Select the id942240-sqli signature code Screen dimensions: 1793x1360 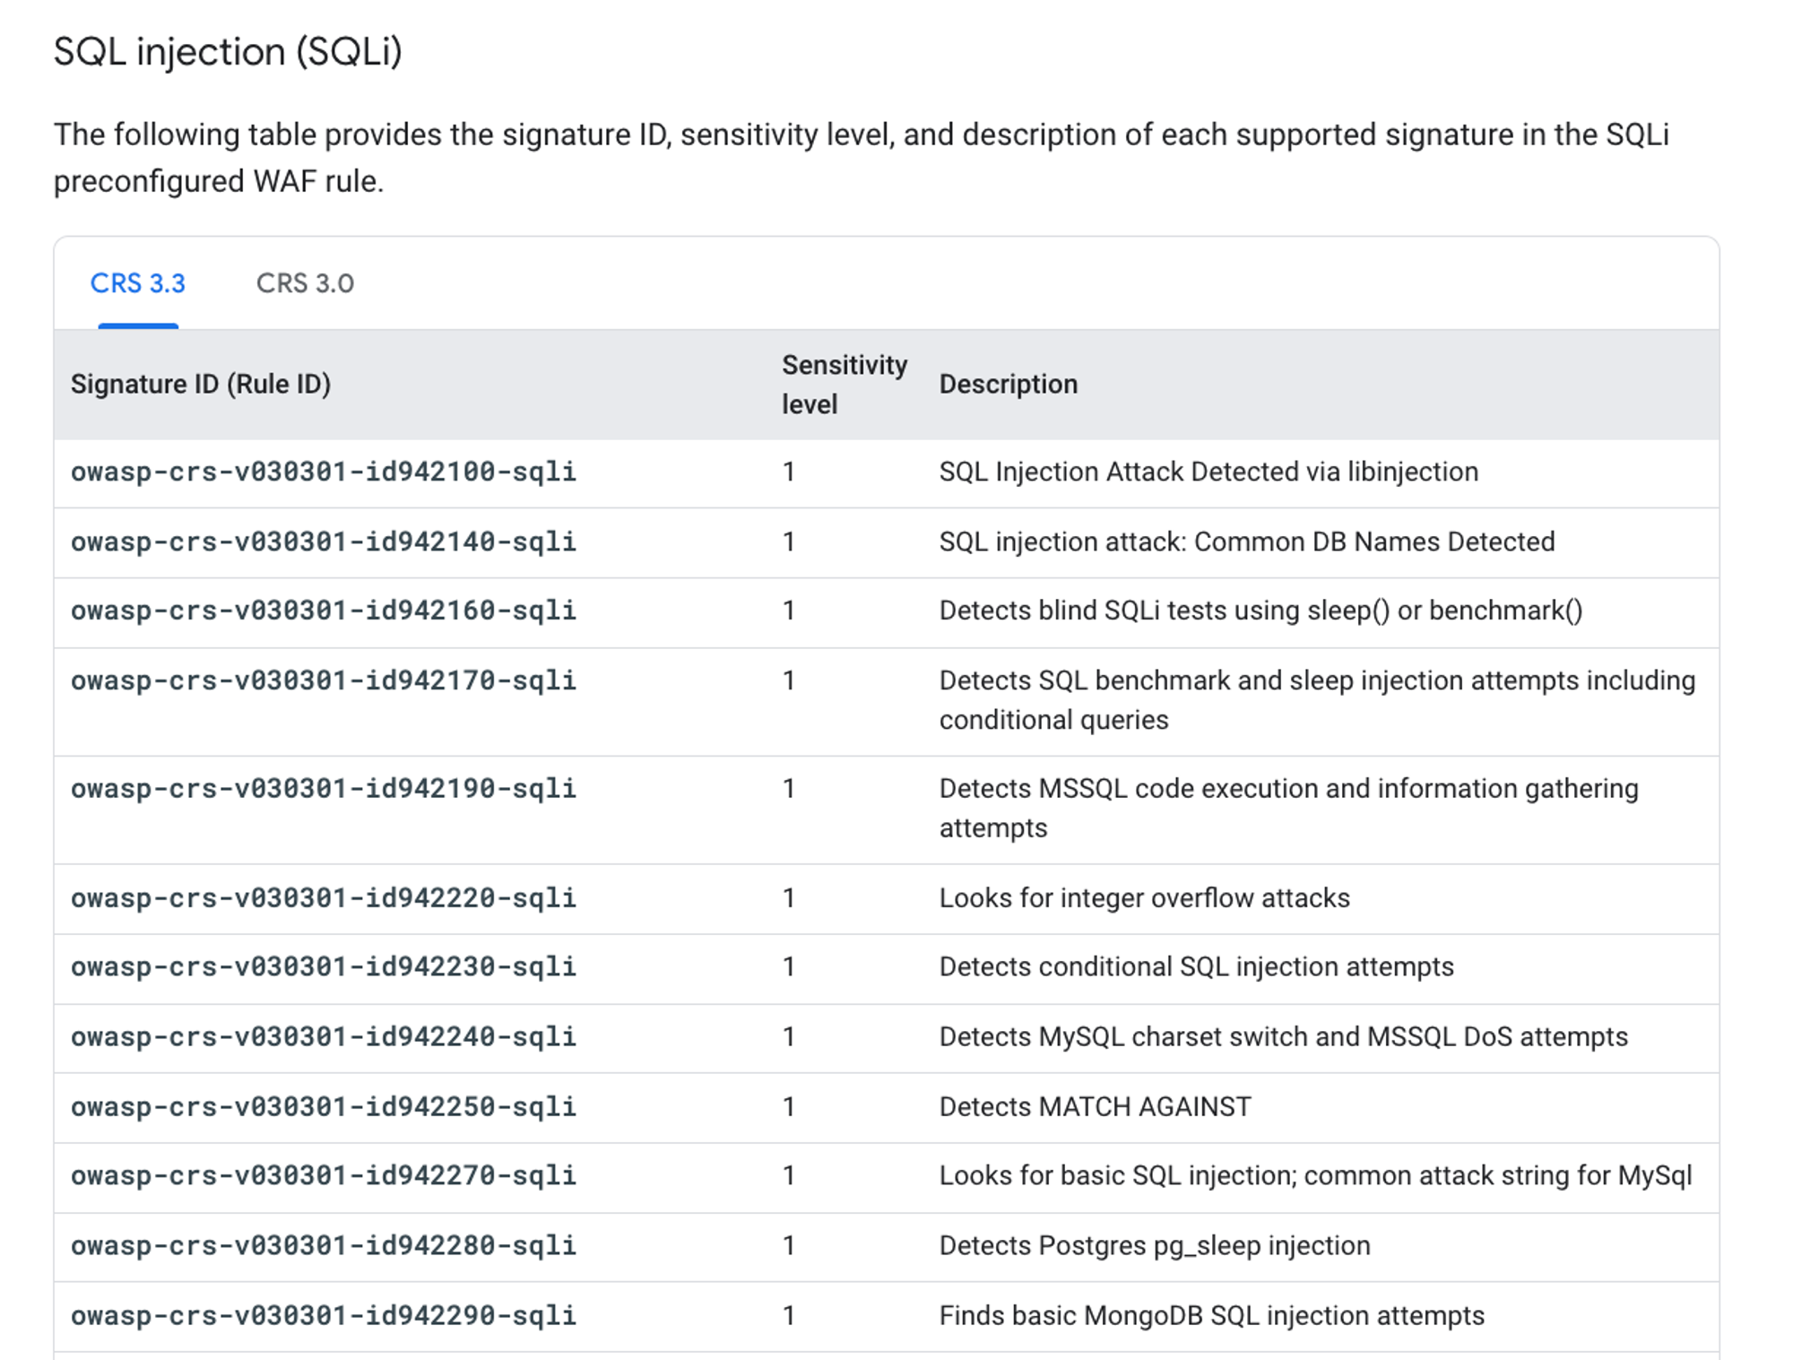pyautogui.click(x=324, y=1036)
